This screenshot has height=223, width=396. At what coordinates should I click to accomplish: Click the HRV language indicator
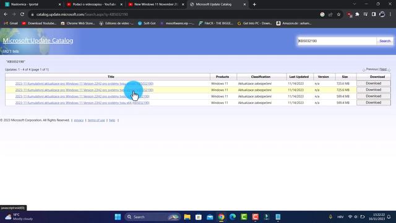click(340, 217)
